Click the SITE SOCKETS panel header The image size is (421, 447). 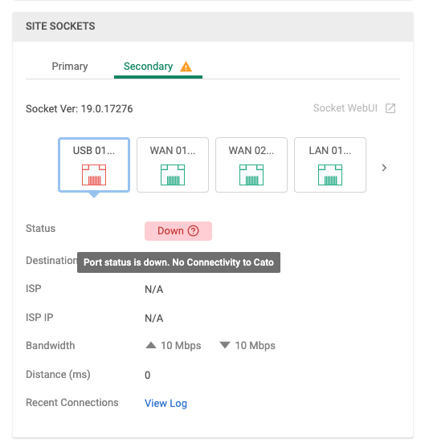(213, 26)
